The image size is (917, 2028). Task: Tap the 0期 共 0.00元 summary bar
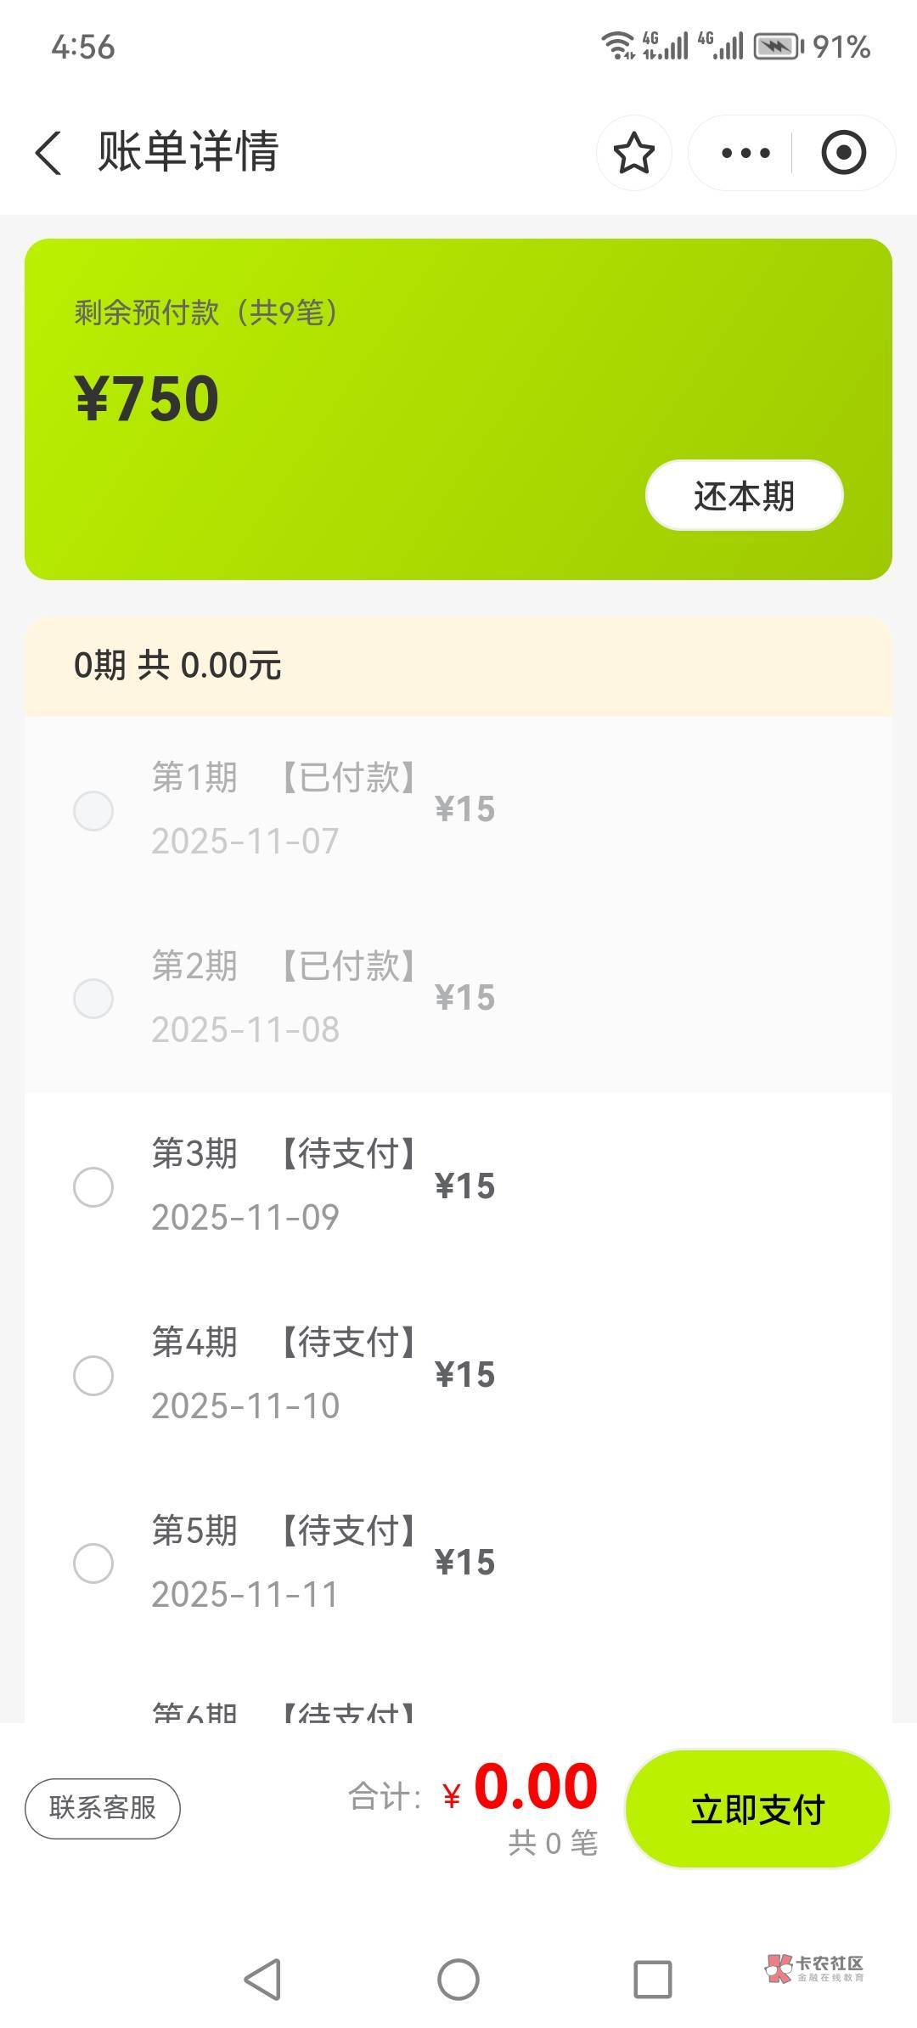(x=458, y=666)
